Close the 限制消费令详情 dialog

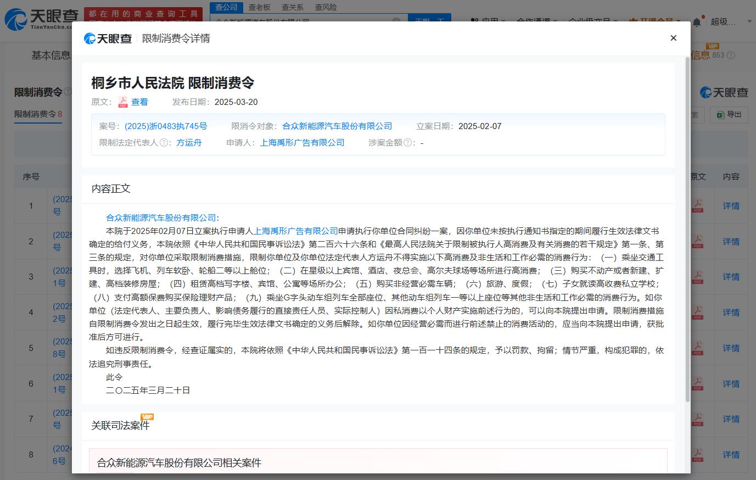coord(673,38)
